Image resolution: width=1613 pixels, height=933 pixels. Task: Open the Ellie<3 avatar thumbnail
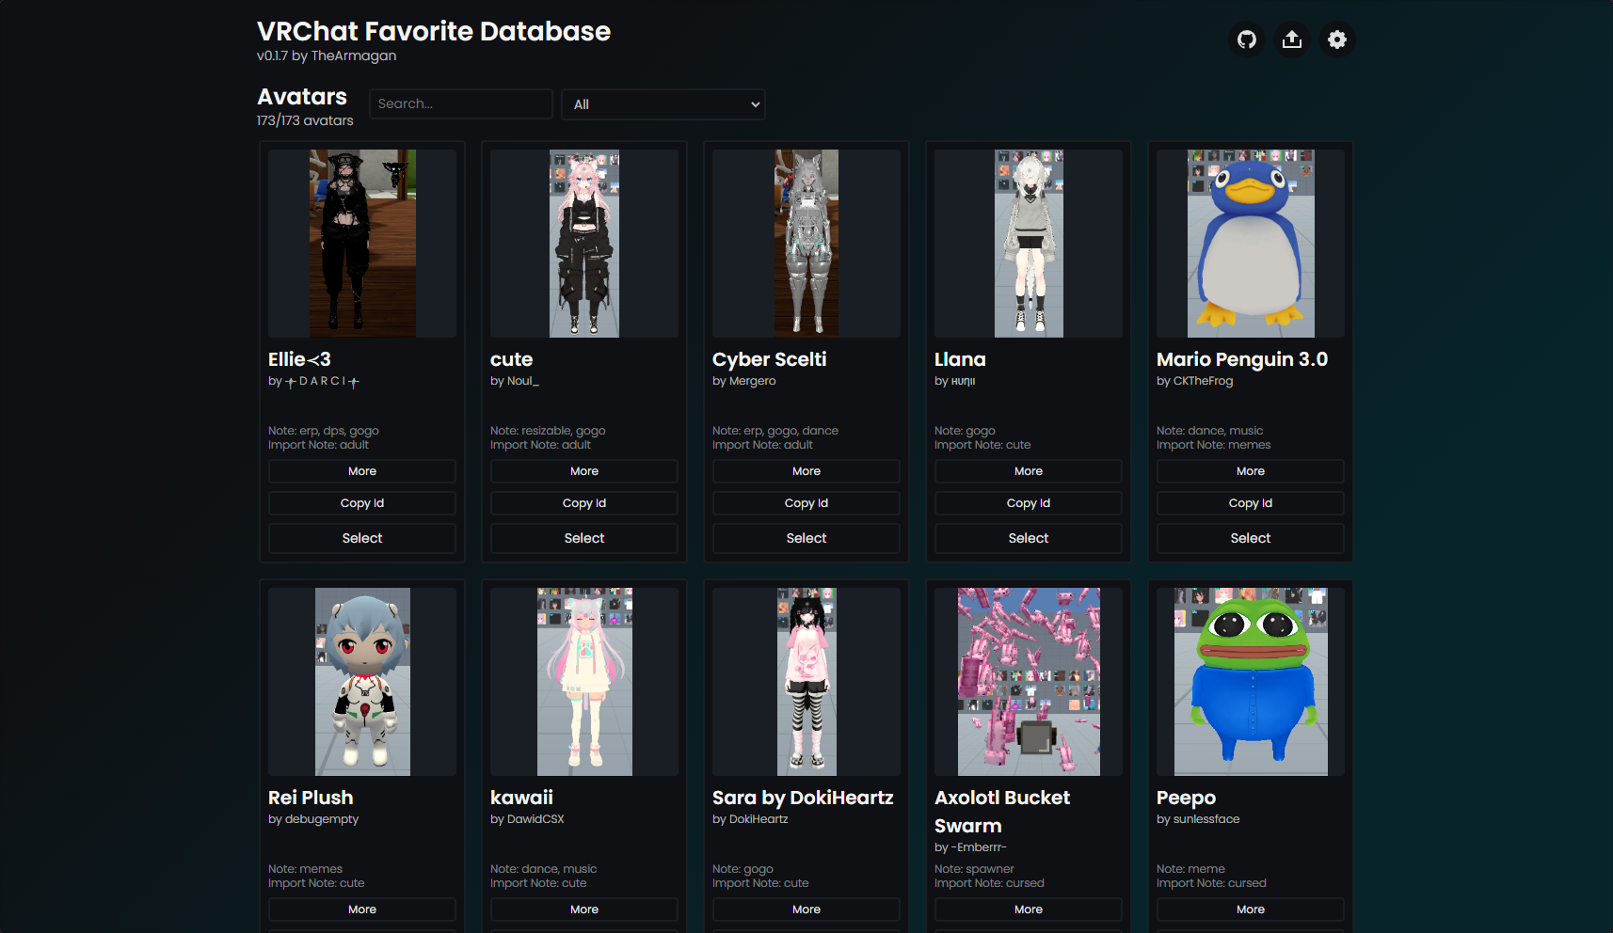tap(362, 244)
